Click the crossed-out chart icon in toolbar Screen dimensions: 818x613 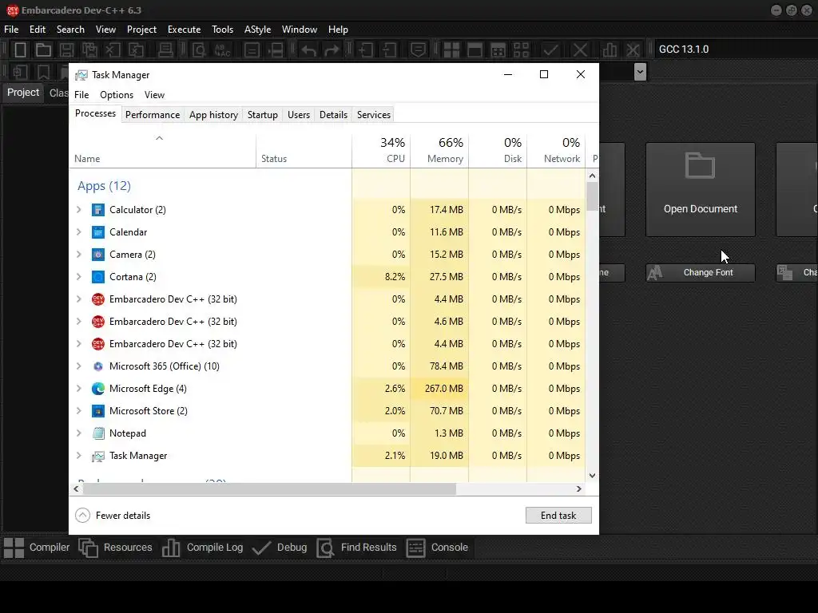[633, 50]
